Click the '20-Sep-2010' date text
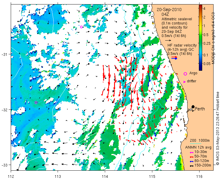Image resolution: width=221 pixels, height=179 pixels. click(169, 10)
